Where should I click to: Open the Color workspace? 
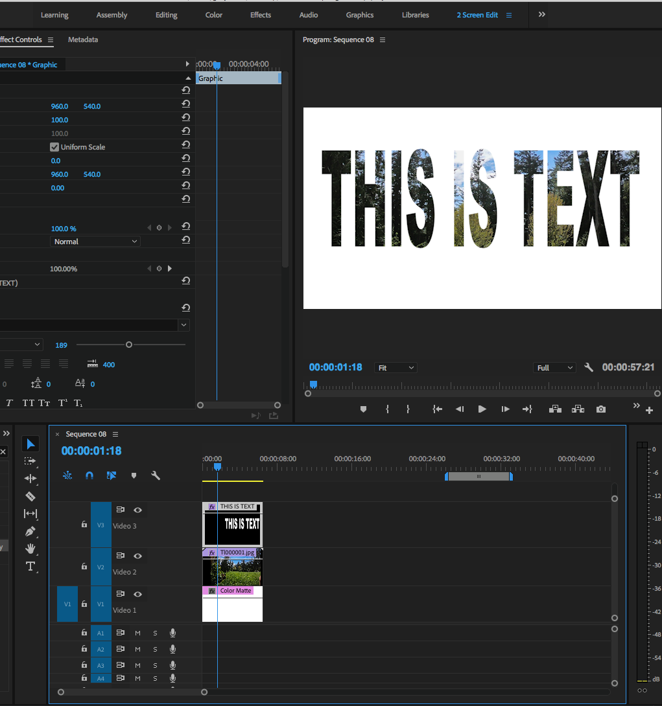[213, 14]
